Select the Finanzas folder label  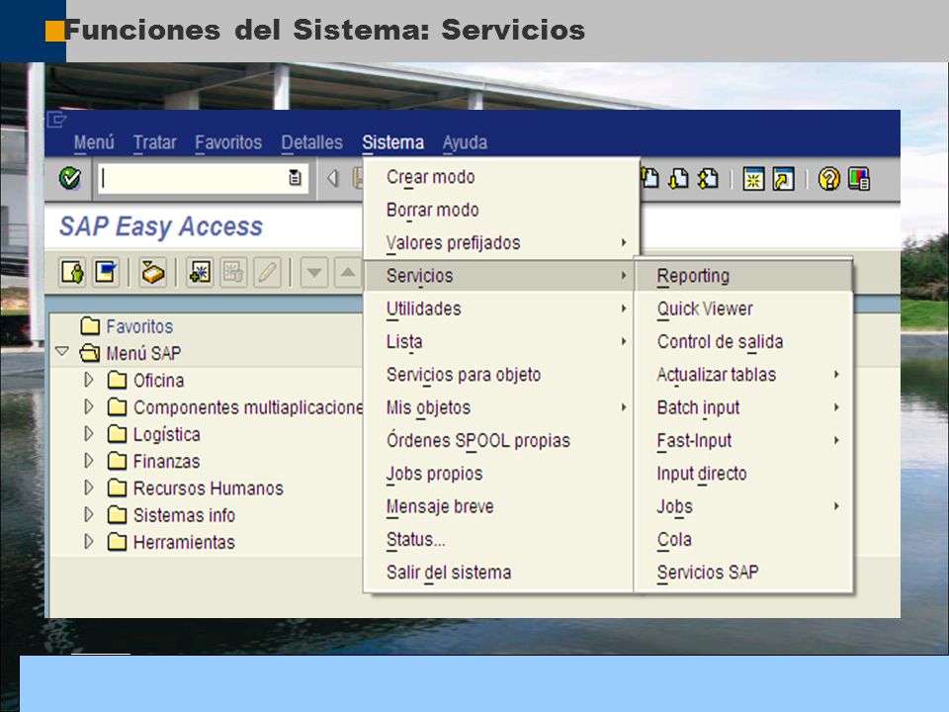pyautogui.click(x=166, y=462)
